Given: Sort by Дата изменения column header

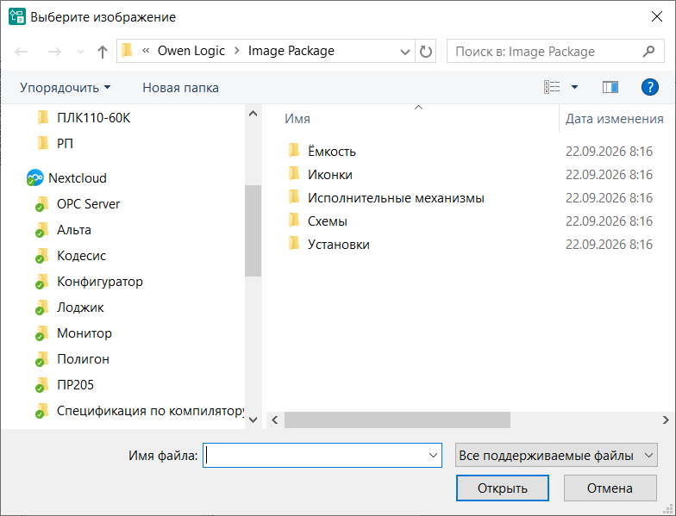Looking at the screenshot, I should (x=614, y=119).
